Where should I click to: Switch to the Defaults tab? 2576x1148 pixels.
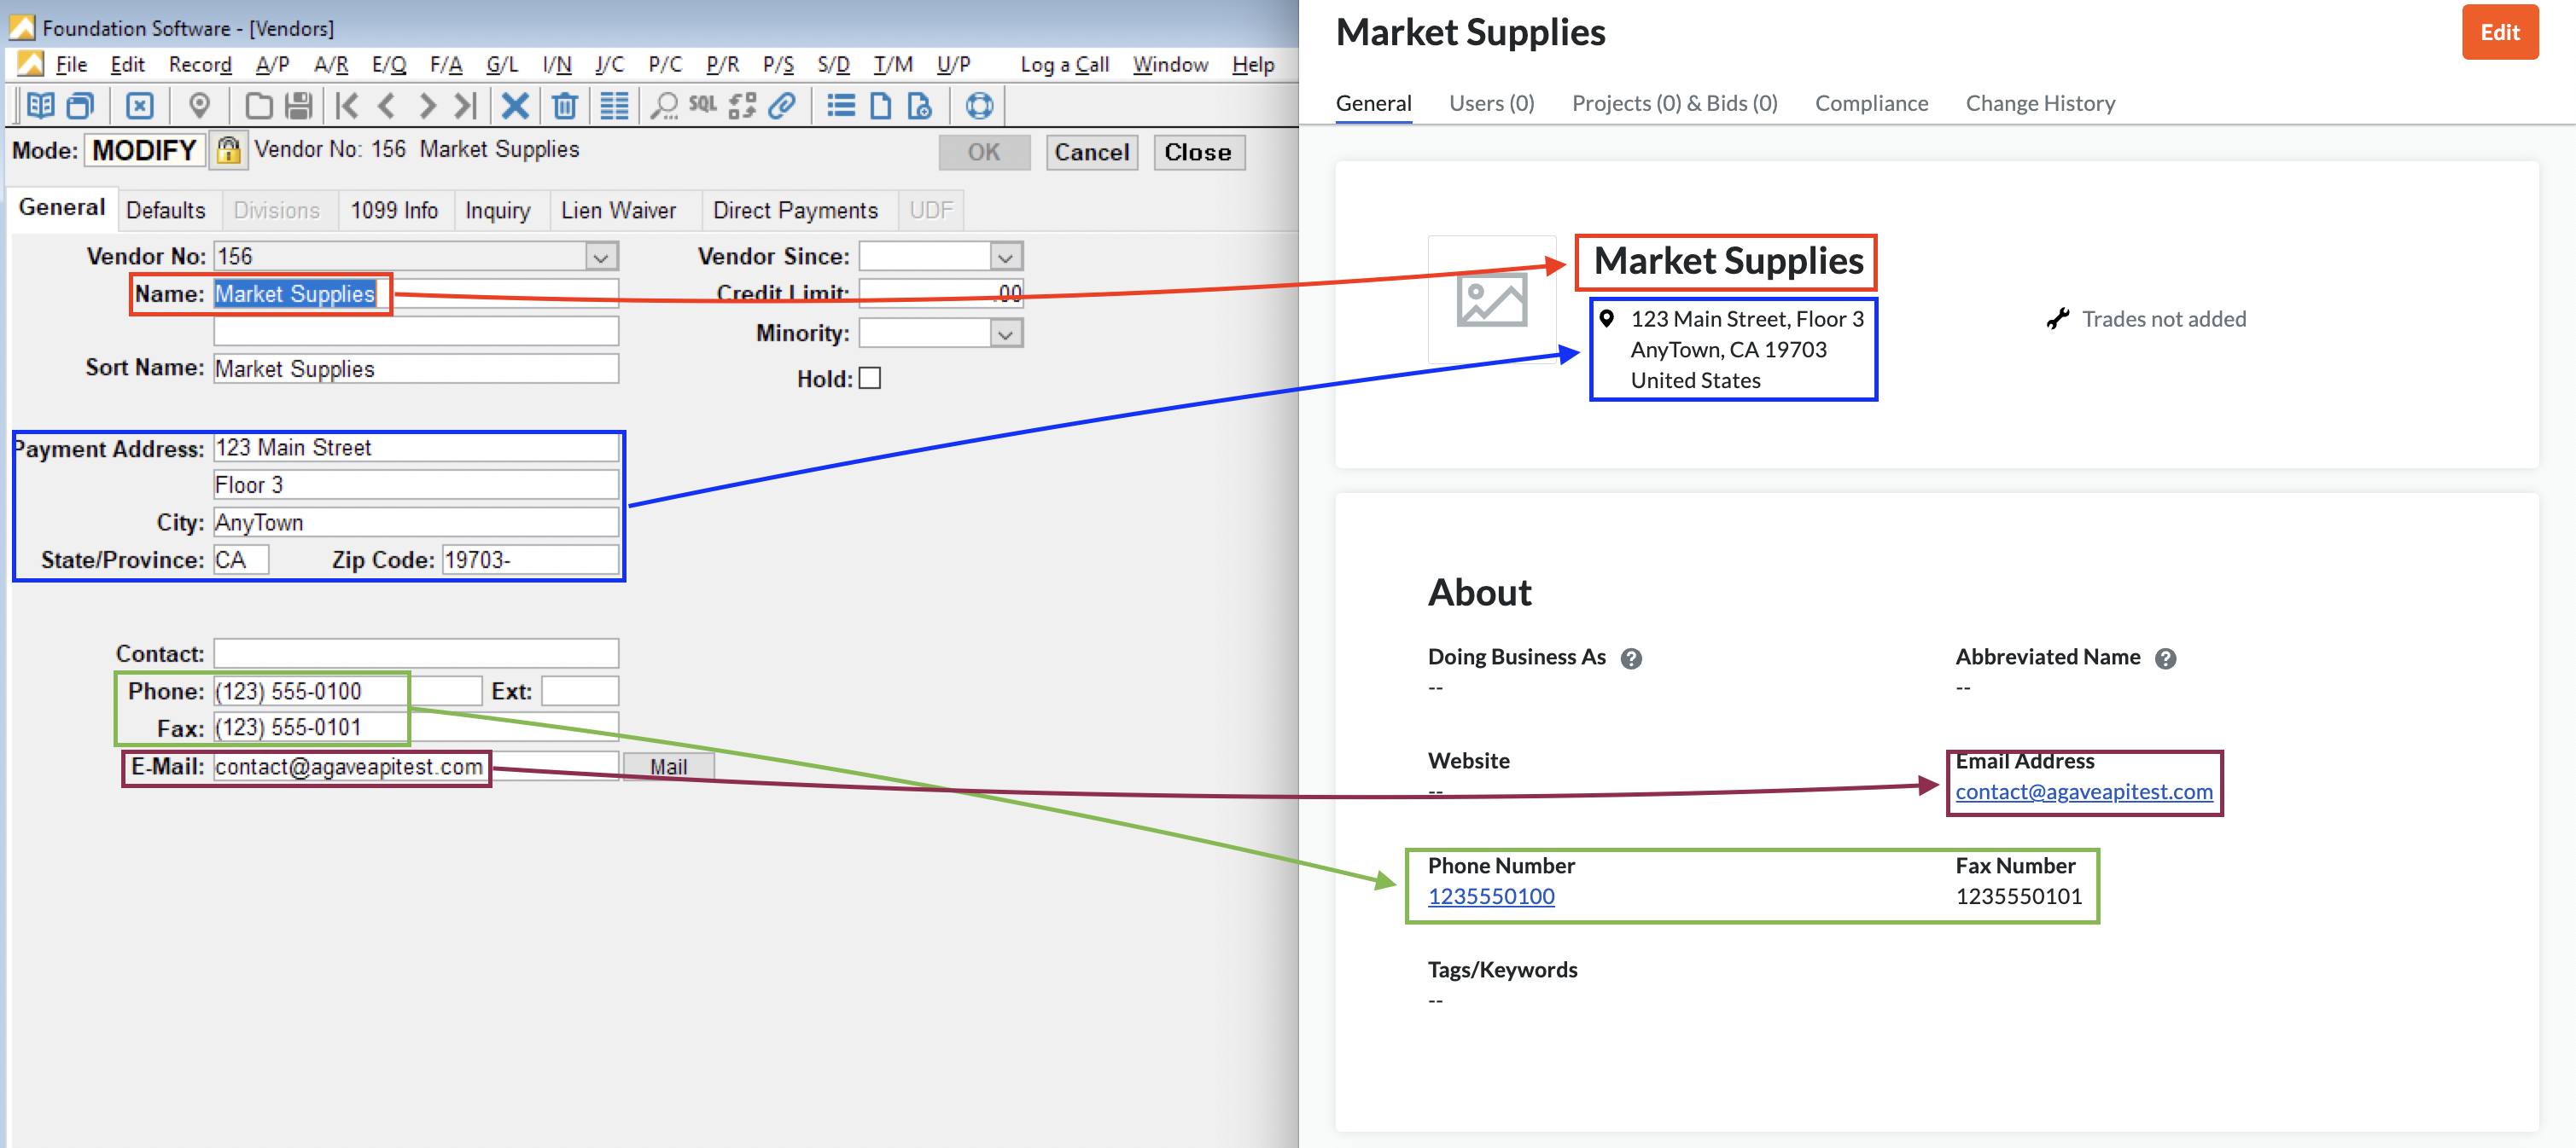166,211
